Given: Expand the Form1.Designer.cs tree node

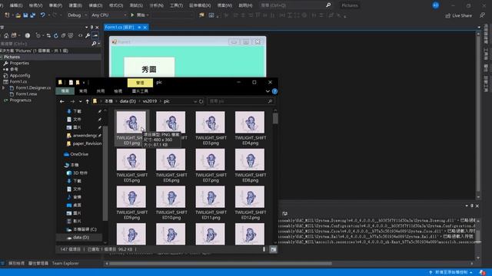Looking at the screenshot, I should (3, 88).
